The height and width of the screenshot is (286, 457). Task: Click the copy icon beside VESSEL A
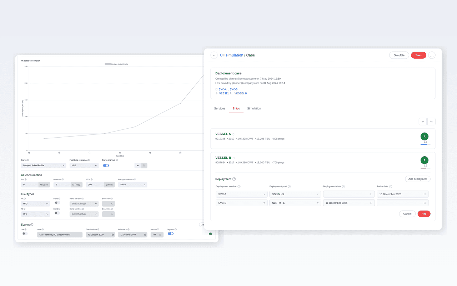[233, 134]
